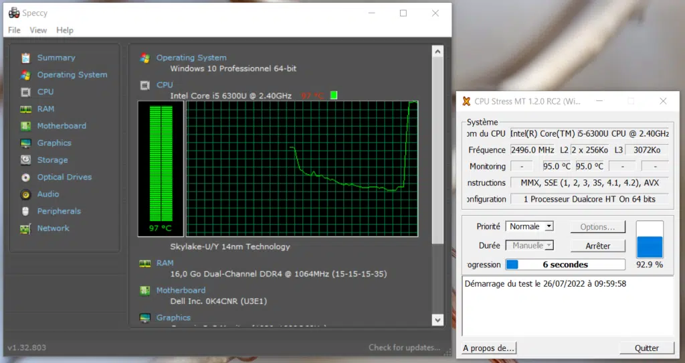Open the Storage sidebar entry
Screen dimensions: 685x363
tap(52, 160)
